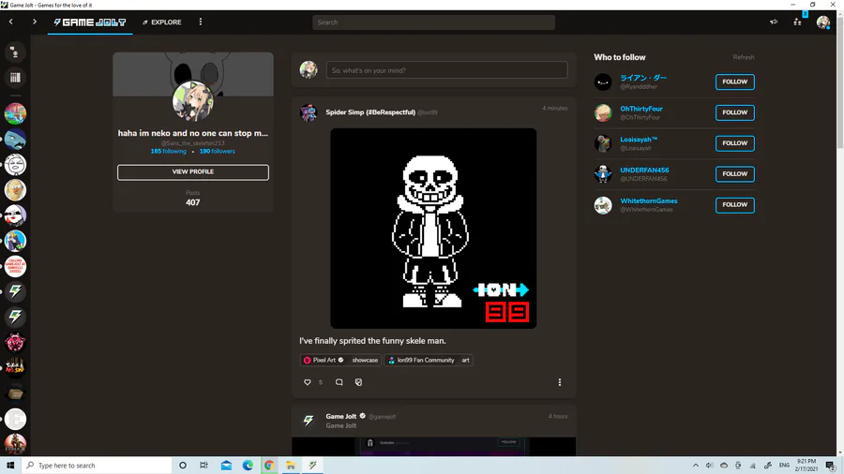
Task: Click the VIEW PROFILE button
Action: pos(192,172)
